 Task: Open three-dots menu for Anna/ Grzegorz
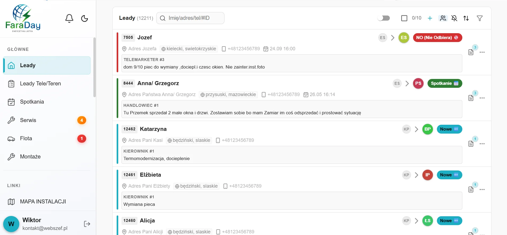point(482,98)
